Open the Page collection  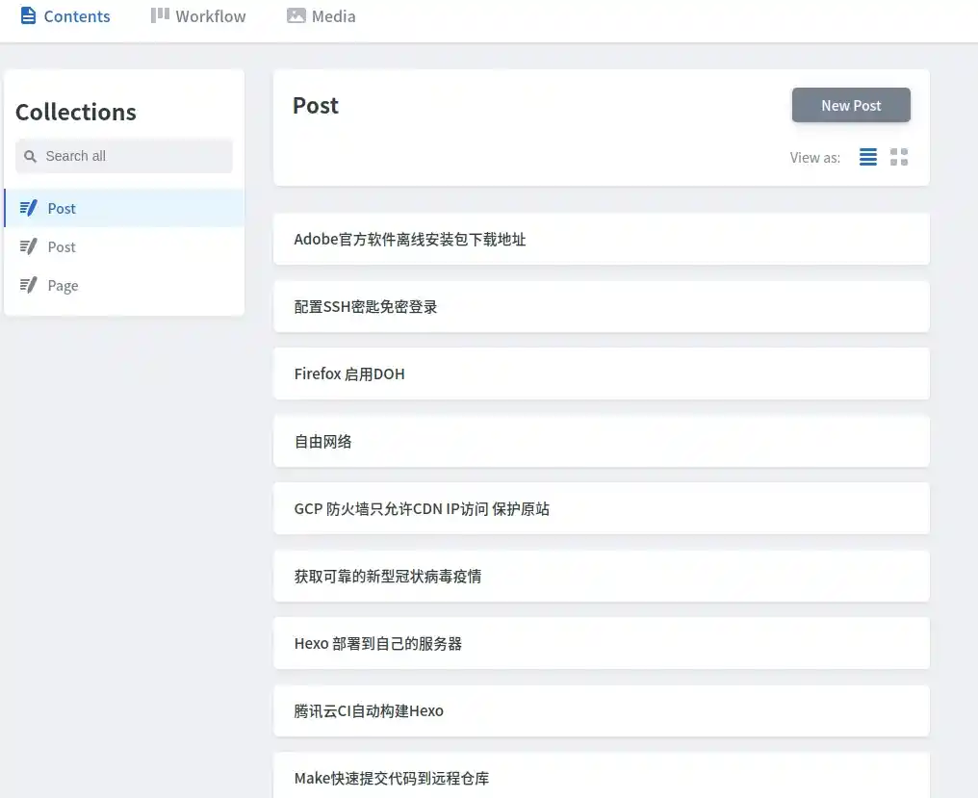pos(62,285)
